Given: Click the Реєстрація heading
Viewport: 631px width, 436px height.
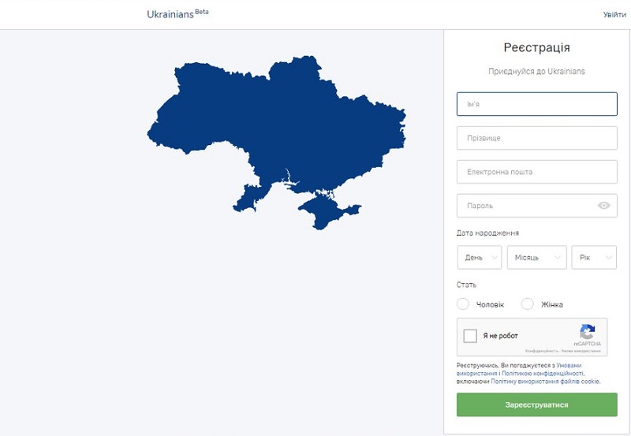Looking at the screenshot, I should pyautogui.click(x=537, y=47).
